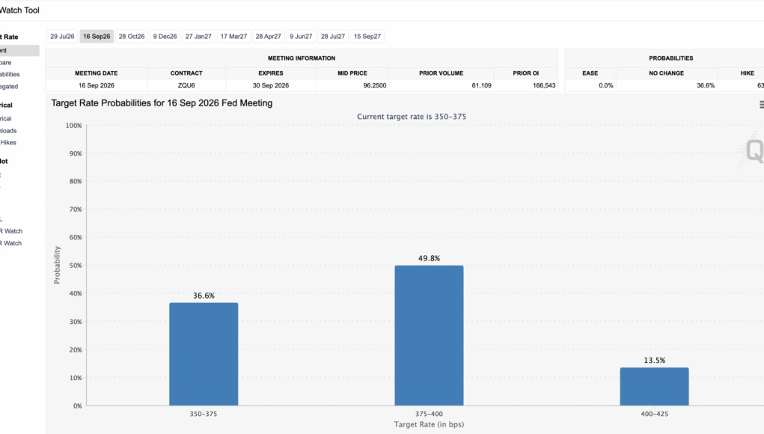Open the 28 Jul27 meeting tab

coord(333,37)
